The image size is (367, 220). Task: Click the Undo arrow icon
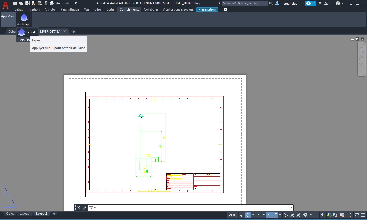pyautogui.click(x=59, y=3)
